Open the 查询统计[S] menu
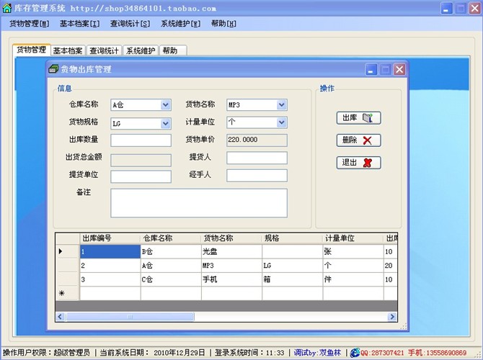The image size is (483, 360). pyautogui.click(x=130, y=24)
